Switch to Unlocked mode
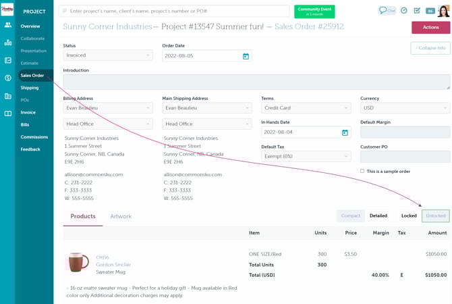 pyautogui.click(x=435, y=216)
